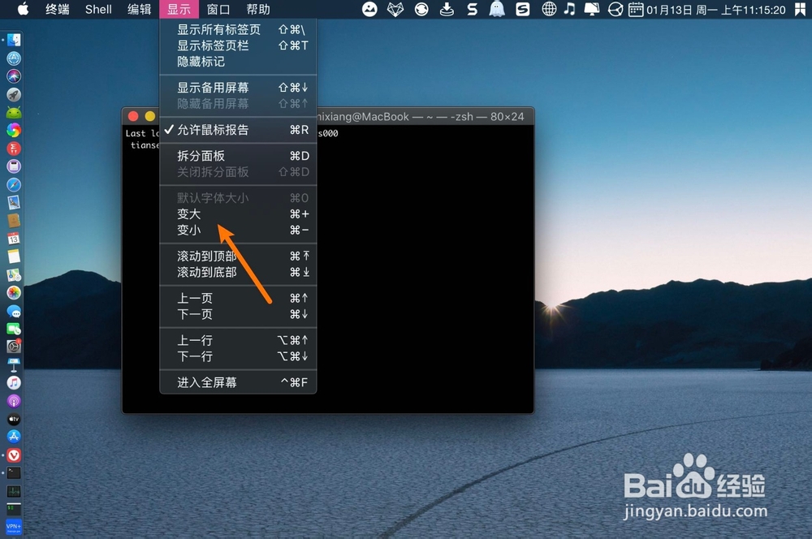Open Preview app icon in Dock
The width and height of the screenshot is (812, 539).
[14, 202]
